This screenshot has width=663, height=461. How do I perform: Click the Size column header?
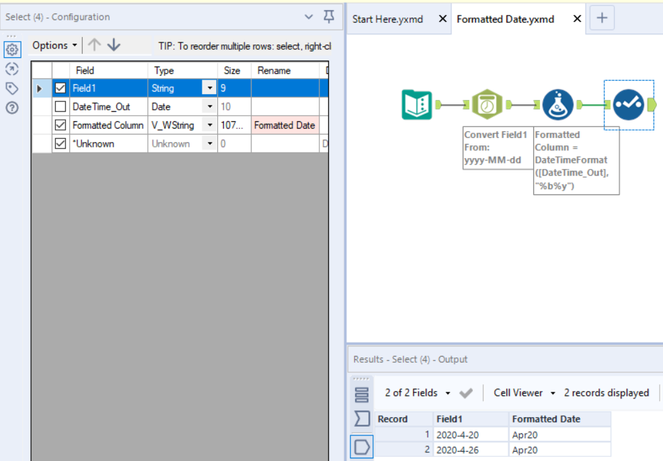point(234,70)
